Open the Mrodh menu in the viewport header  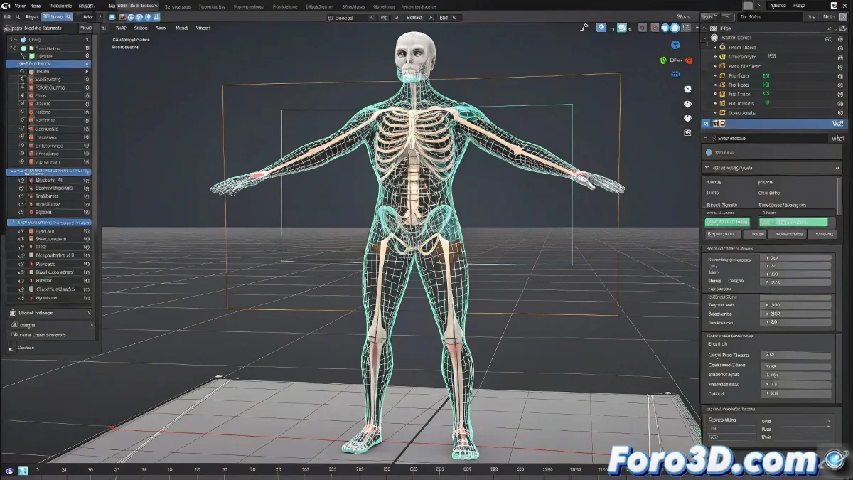click(182, 28)
